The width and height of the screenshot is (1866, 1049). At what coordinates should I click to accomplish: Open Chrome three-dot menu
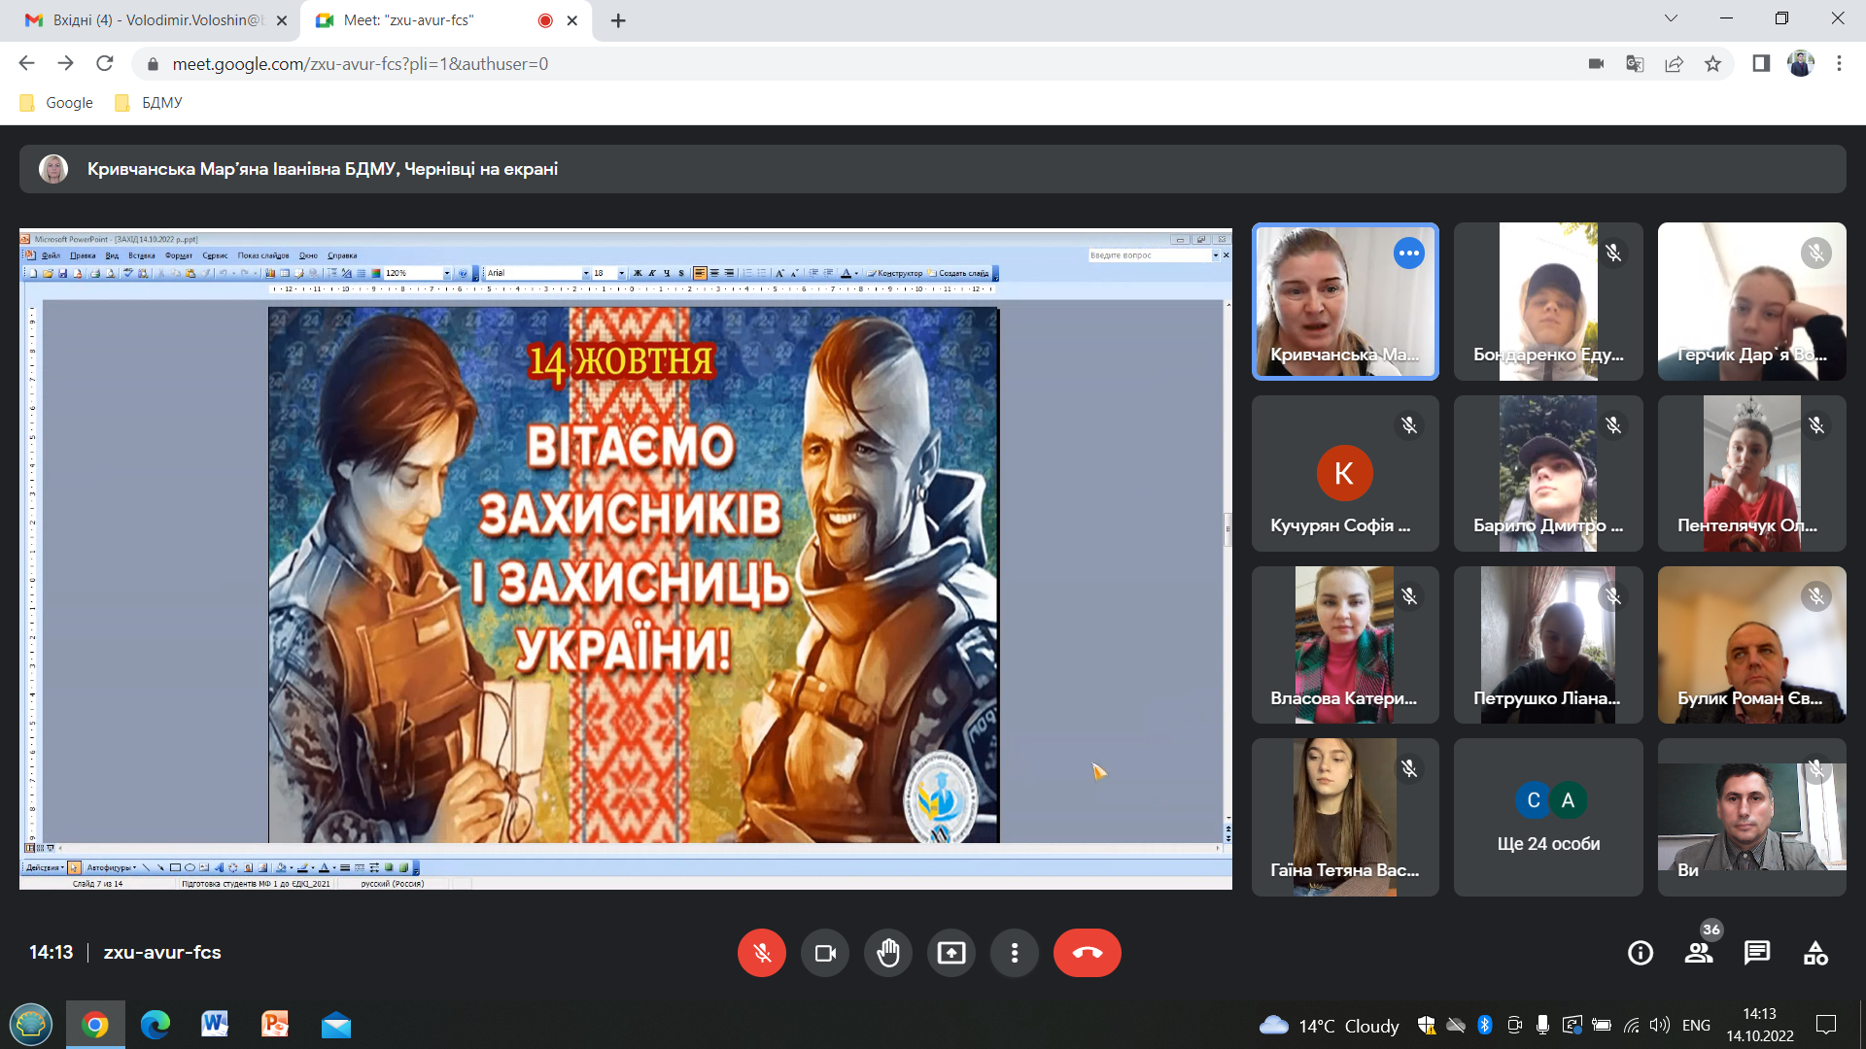[x=1839, y=64]
